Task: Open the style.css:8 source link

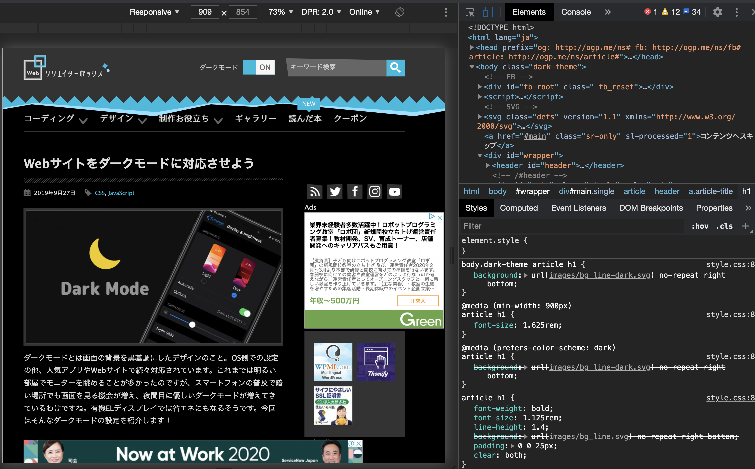Action: [x=731, y=264]
